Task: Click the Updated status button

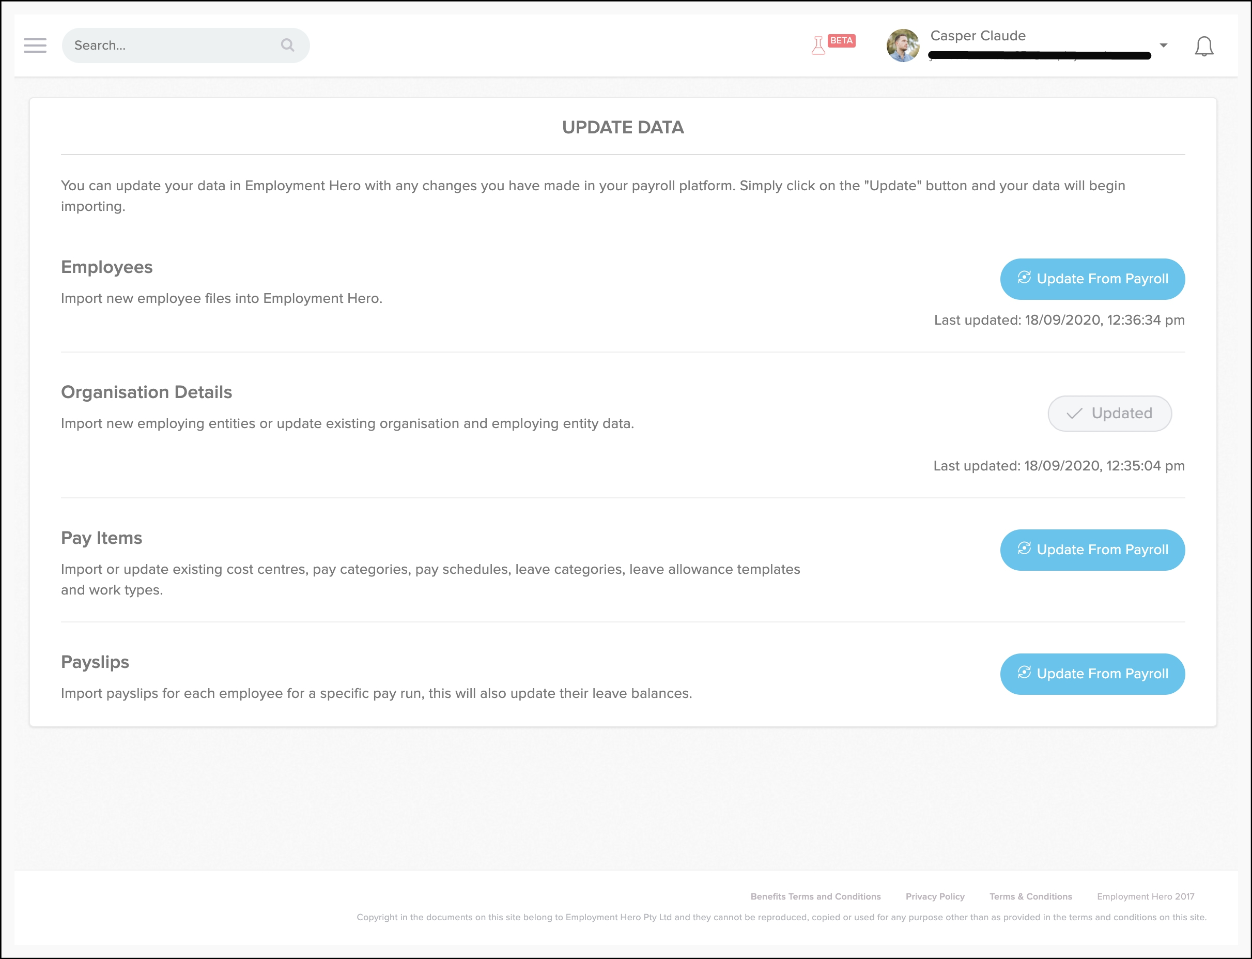Action: (x=1109, y=413)
